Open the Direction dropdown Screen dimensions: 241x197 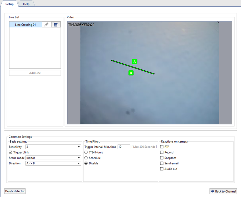[53, 163]
